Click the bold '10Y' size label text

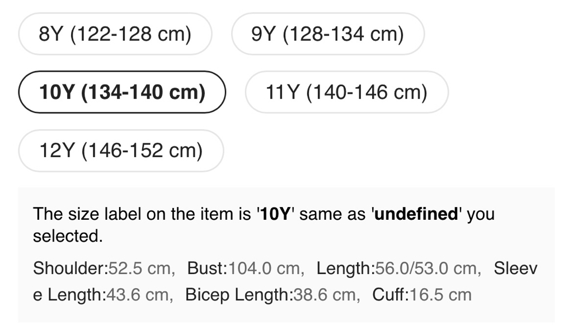pos(274,214)
